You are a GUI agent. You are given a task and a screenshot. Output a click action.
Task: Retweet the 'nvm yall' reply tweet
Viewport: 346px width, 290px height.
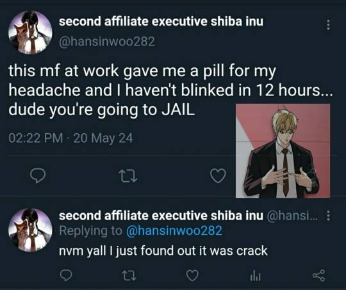(x=129, y=276)
